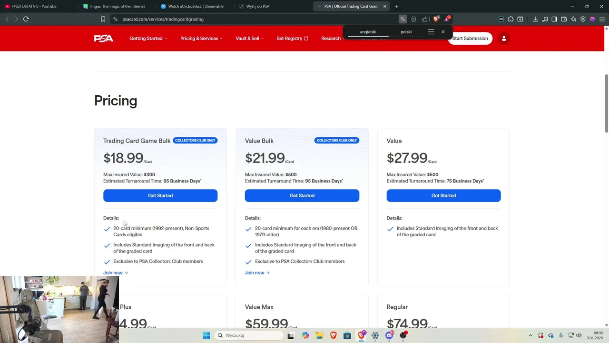Open reader mode icon in address bar

pos(413,19)
